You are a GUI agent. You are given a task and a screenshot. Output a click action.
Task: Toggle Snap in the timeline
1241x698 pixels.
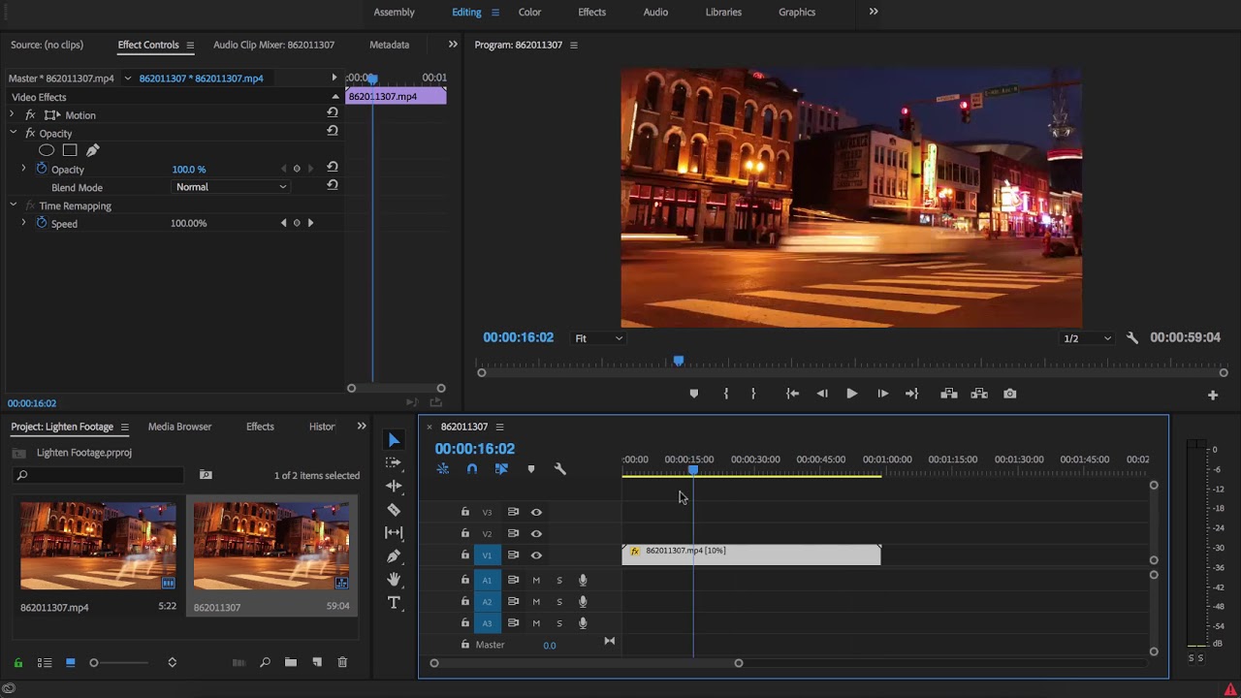point(472,469)
